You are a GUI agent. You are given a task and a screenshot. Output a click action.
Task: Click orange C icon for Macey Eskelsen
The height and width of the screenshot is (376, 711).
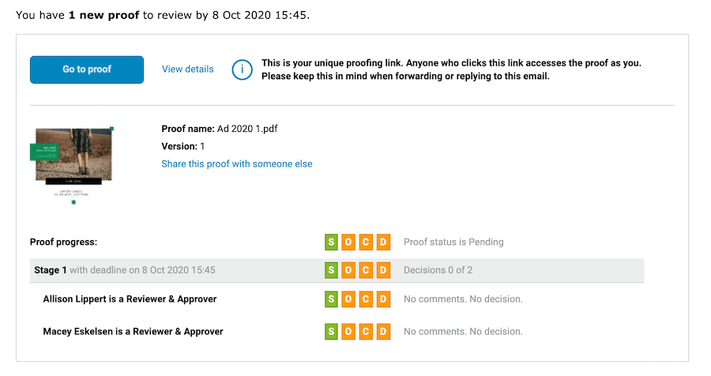coord(366,332)
